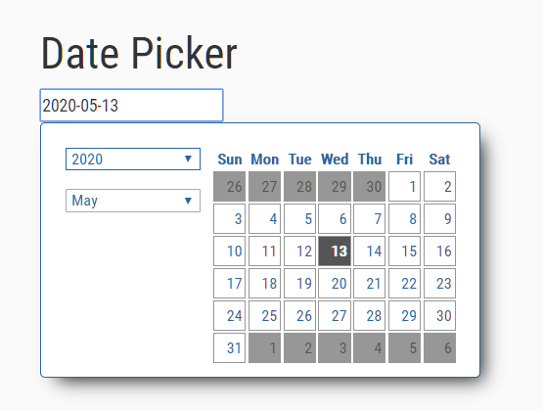This screenshot has height=411, width=543.
Task: Click the month dropdown arrow
Action: (x=188, y=201)
